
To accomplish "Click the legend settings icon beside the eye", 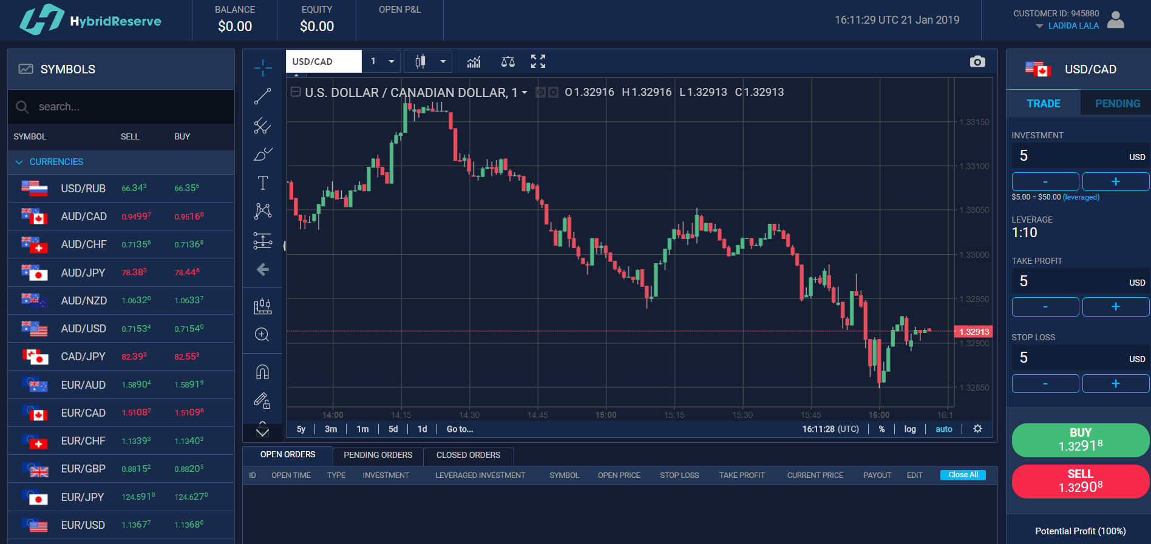I will click(x=553, y=92).
